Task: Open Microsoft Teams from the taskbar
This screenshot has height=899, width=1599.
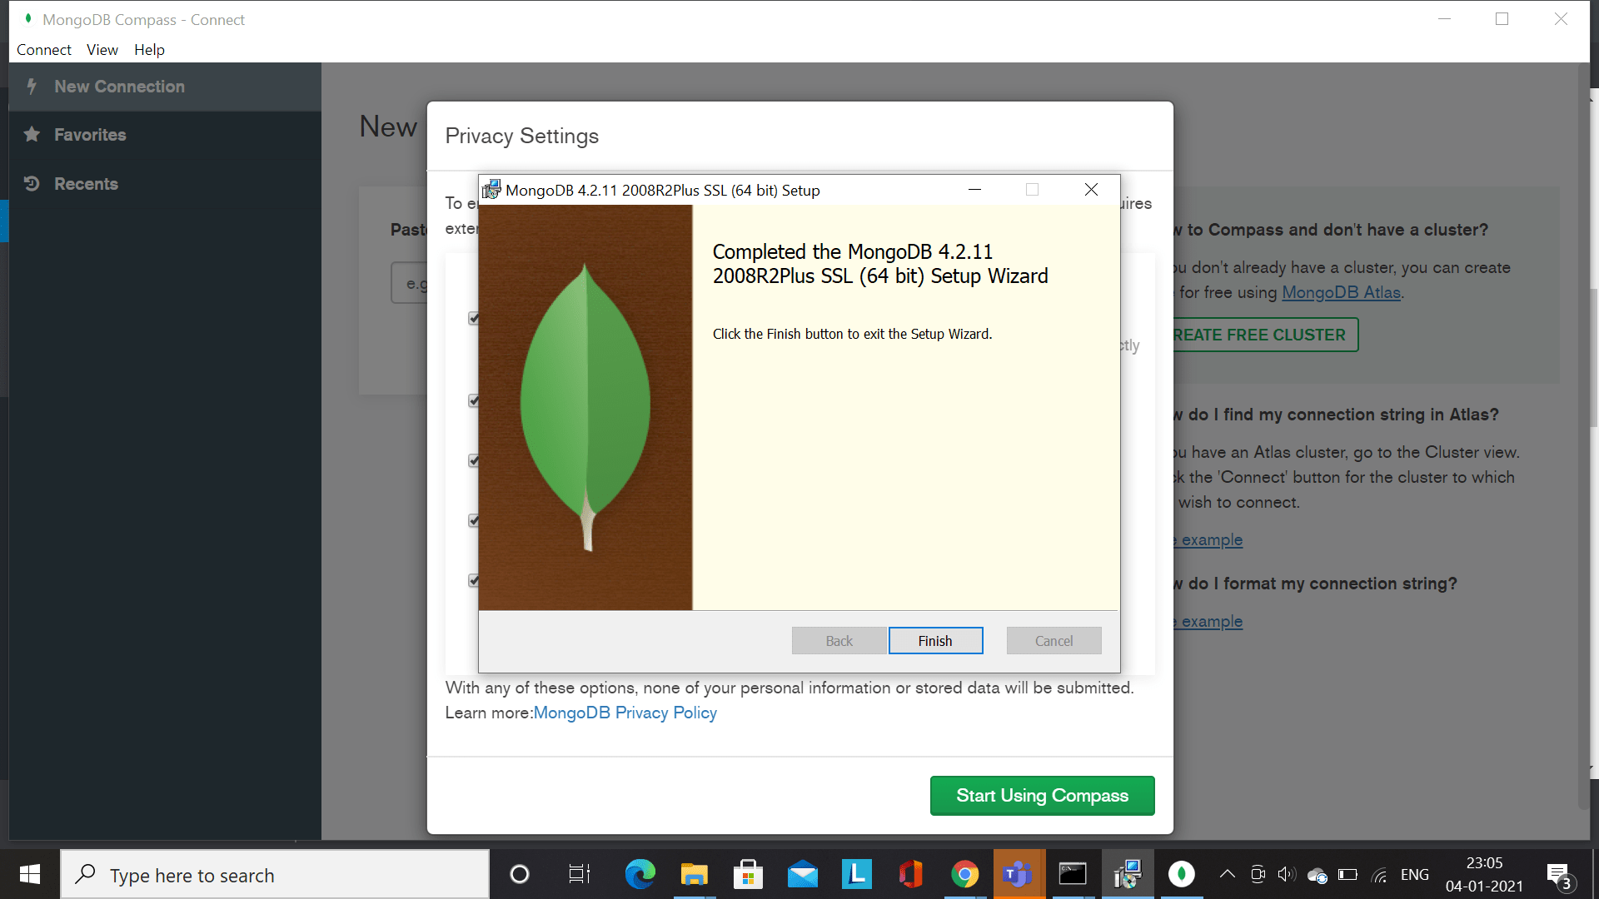Action: click(1019, 874)
